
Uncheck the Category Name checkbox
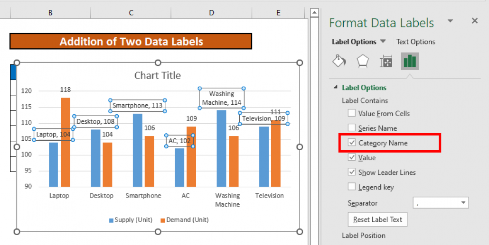(x=351, y=143)
